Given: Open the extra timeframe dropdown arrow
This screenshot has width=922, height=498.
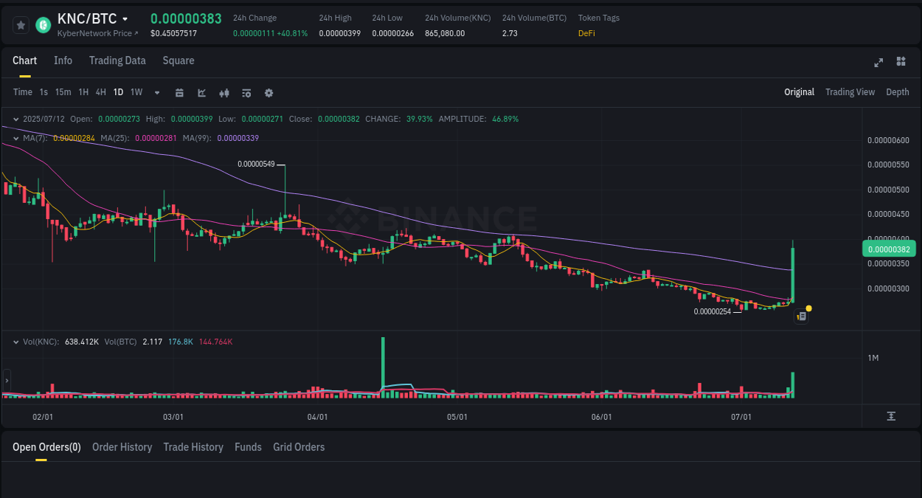Looking at the screenshot, I should 156,92.
